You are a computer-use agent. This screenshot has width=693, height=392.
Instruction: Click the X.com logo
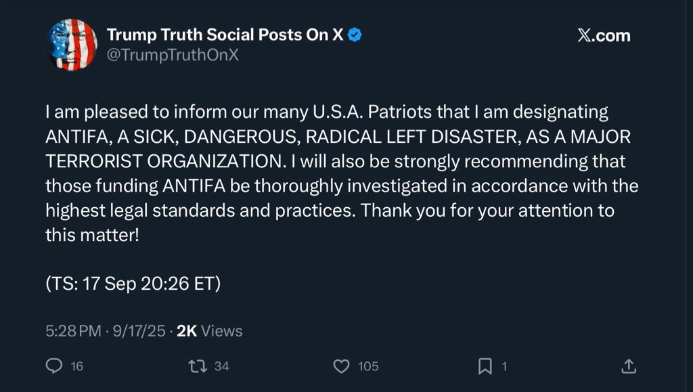603,36
